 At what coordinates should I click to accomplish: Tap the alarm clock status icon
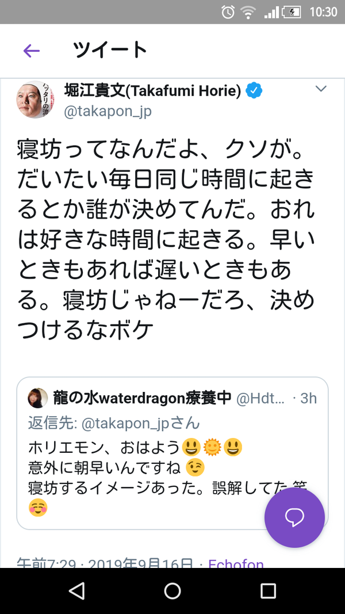[x=228, y=12]
